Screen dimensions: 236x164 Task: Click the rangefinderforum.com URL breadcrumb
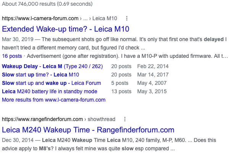42,119
